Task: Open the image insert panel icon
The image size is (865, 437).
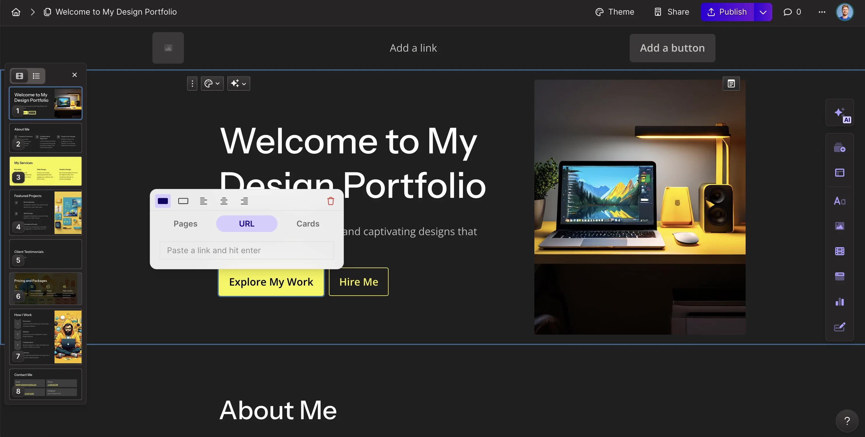Action: pyautogui.click(x=839, y=226)
